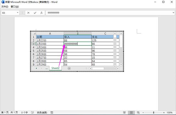Screen dimensions: 176x115
Task: Add a new sheet with plus icon
Action: pyautogui.click(x=69, y=68)
